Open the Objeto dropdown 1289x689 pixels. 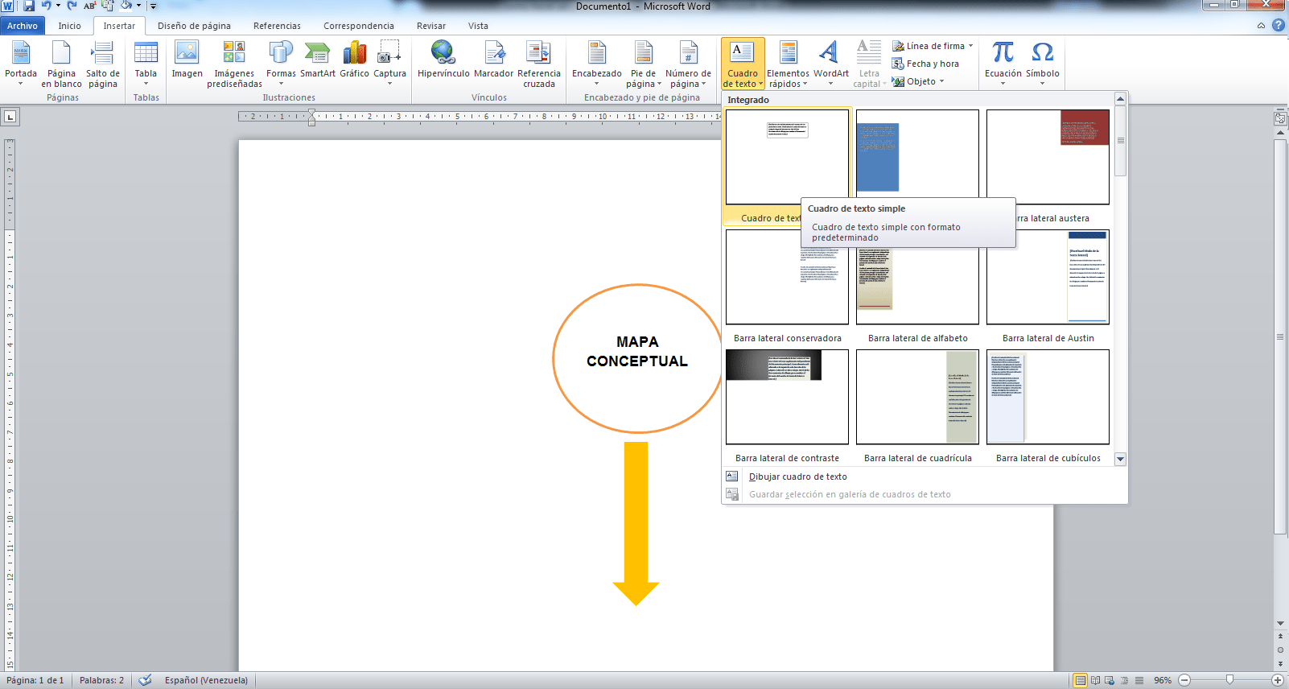click(918, 81)
